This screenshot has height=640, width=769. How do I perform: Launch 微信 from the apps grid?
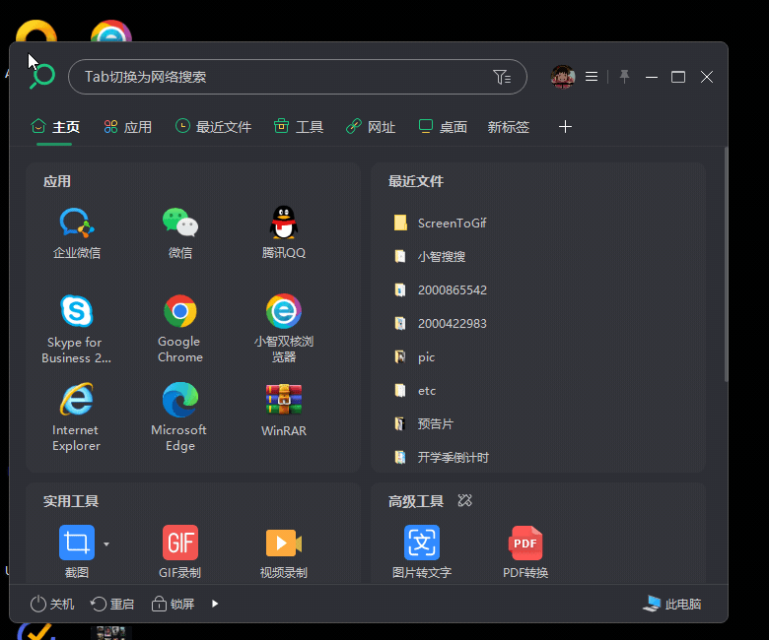pyautogui.click(x=180, y=224)
